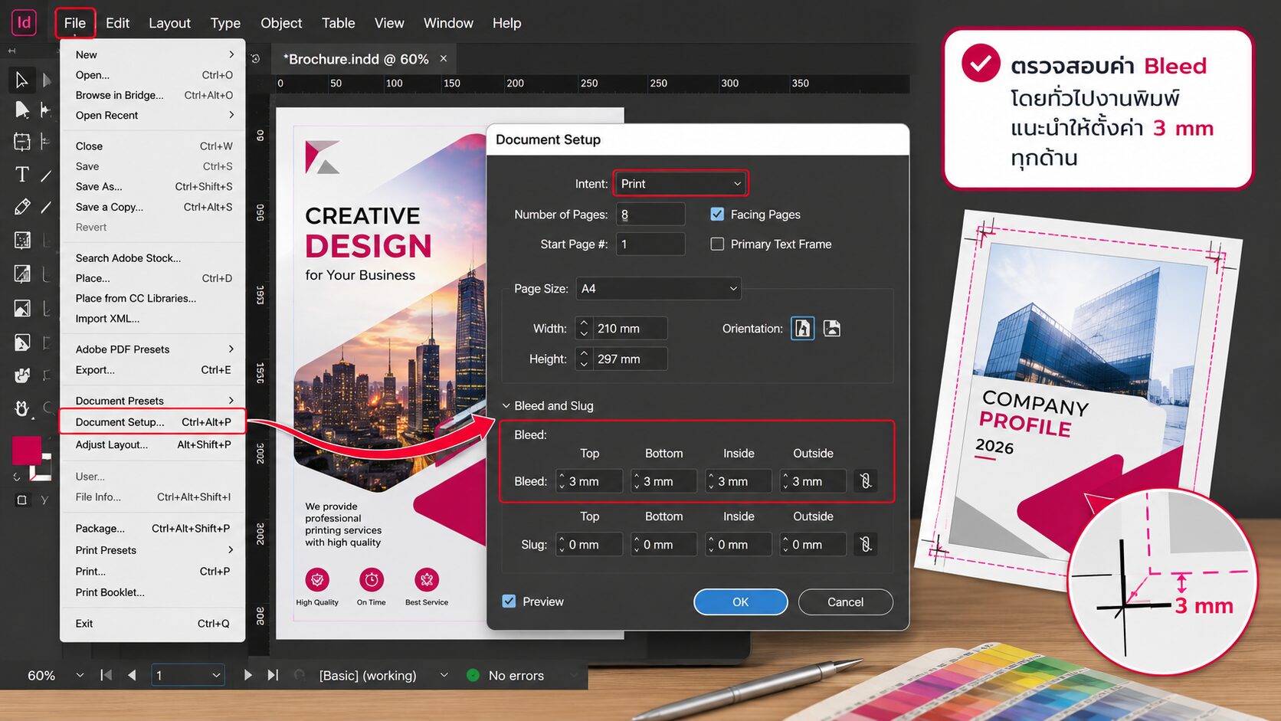Screen dimensions: 1281x721
Task: Choose Place from File menu
Action: (154, 278)
